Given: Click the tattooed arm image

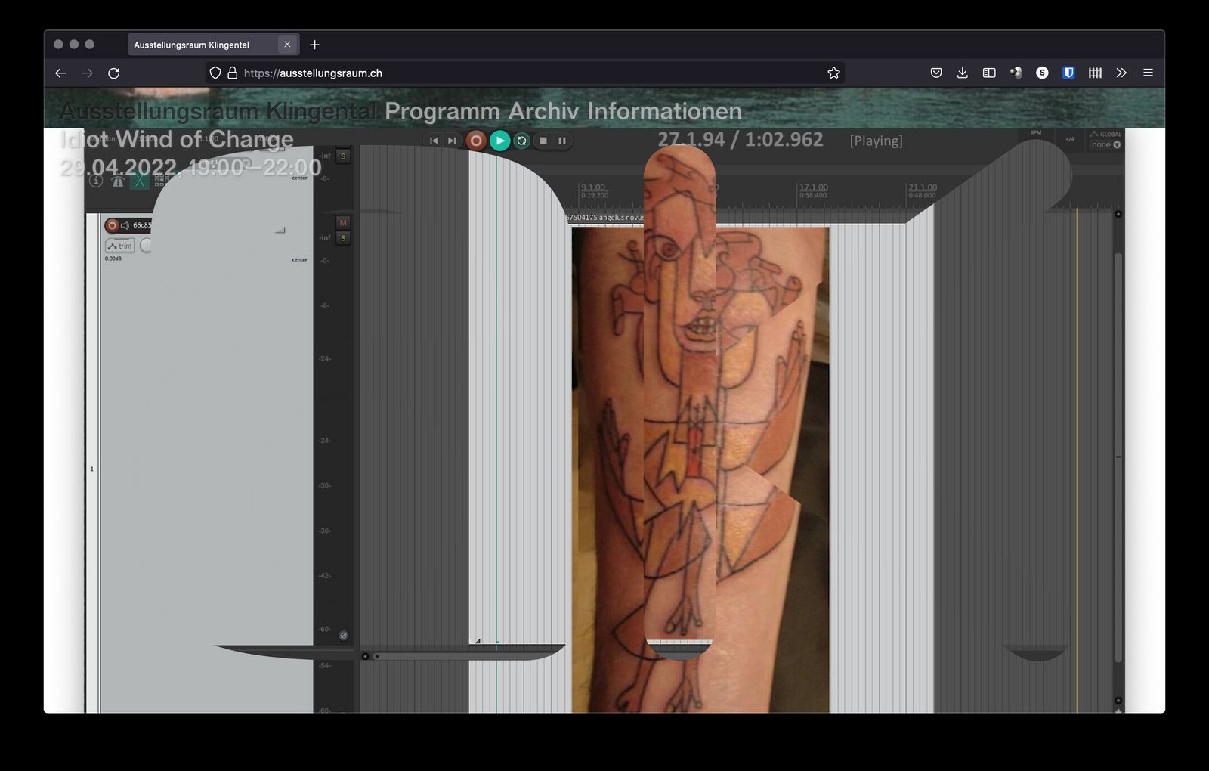Looking at the screenshot, I should (700, 469).
